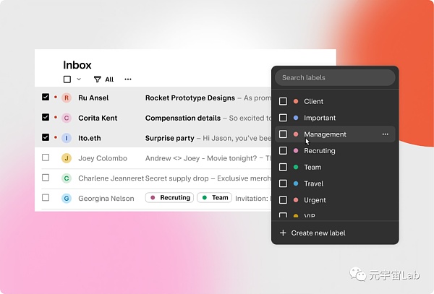The height and width of the screenshot is (294, 434).
Task: Click Ru Ansel's avatar icon
Action: [67, 98]
